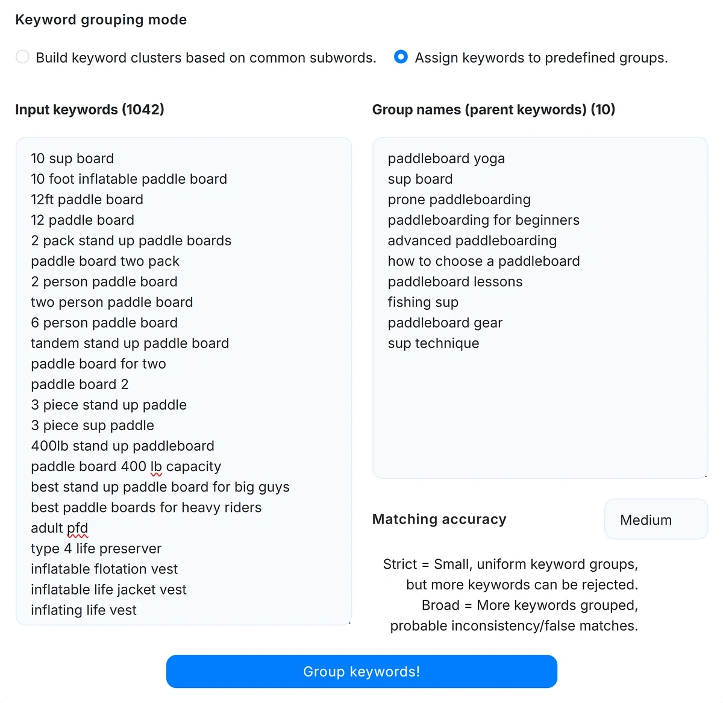
Task: Click the 'paddleboard gear' group line
Action: (x=445, y=323)
